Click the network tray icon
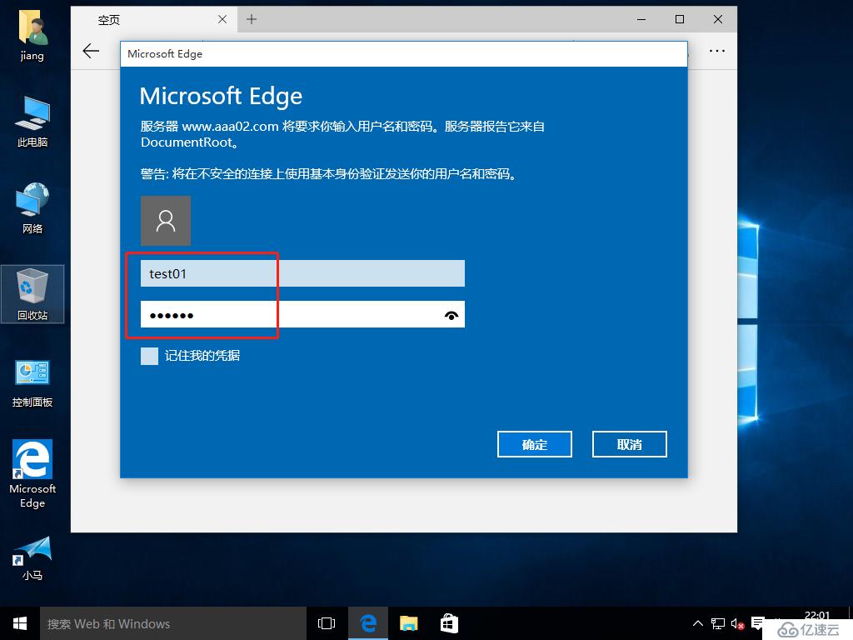The height and width of the screenshot is (640, 853). pos(718,623)
